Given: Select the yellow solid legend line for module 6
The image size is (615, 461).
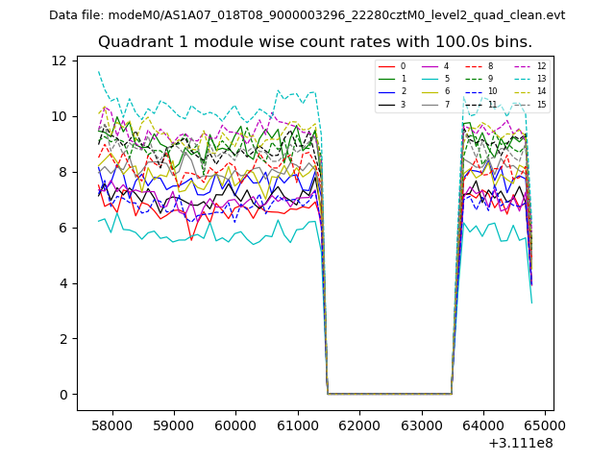Looking at the screenshot, I should coord(430,91).
